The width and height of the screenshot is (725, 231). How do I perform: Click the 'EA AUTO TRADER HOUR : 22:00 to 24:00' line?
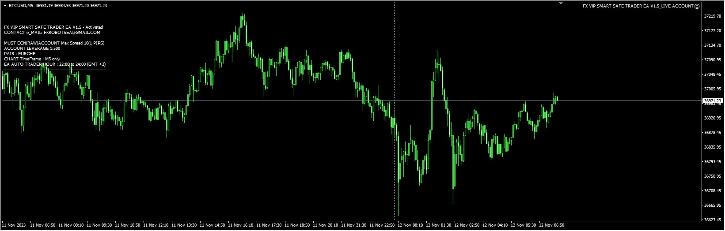click(x=55, y=64)
